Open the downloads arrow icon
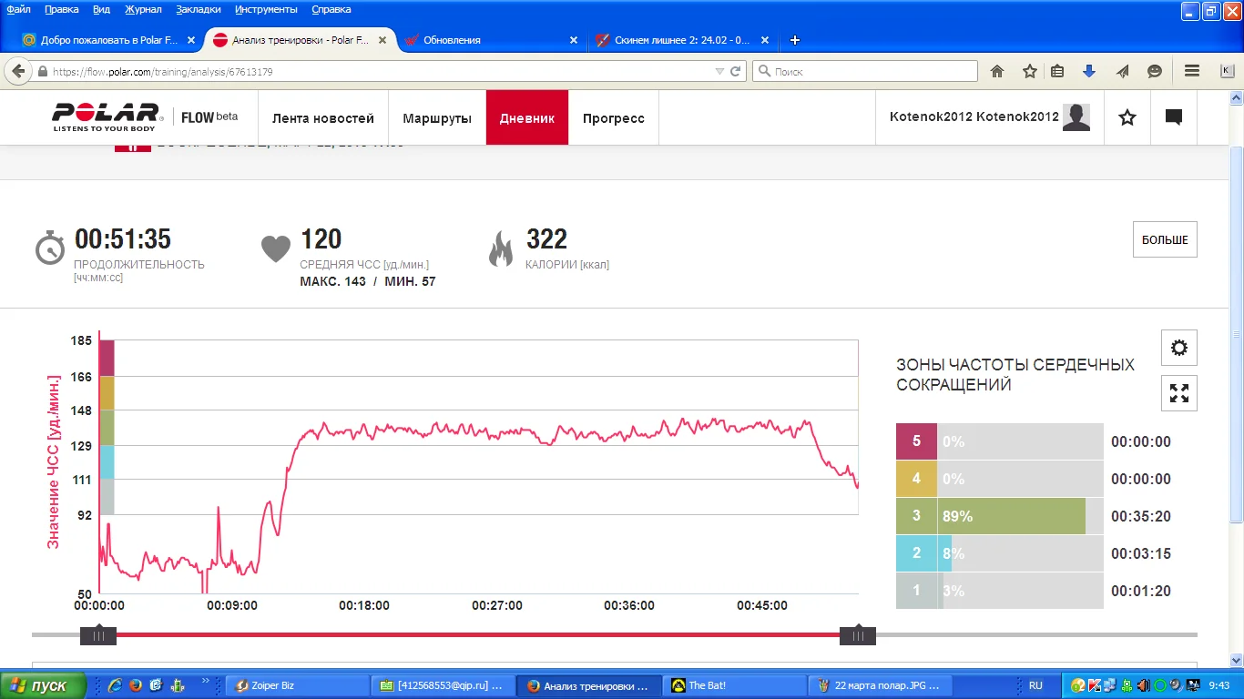 click(x=1088, y=71)
